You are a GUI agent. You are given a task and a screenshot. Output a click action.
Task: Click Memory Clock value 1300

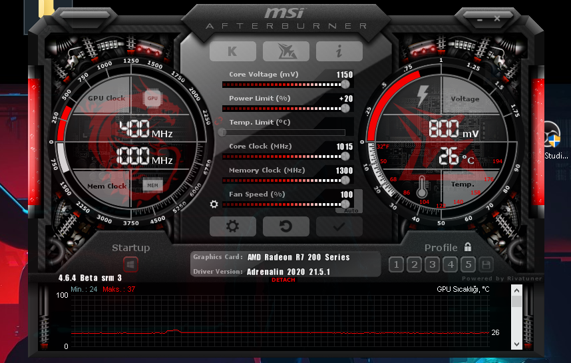[345, 171]
